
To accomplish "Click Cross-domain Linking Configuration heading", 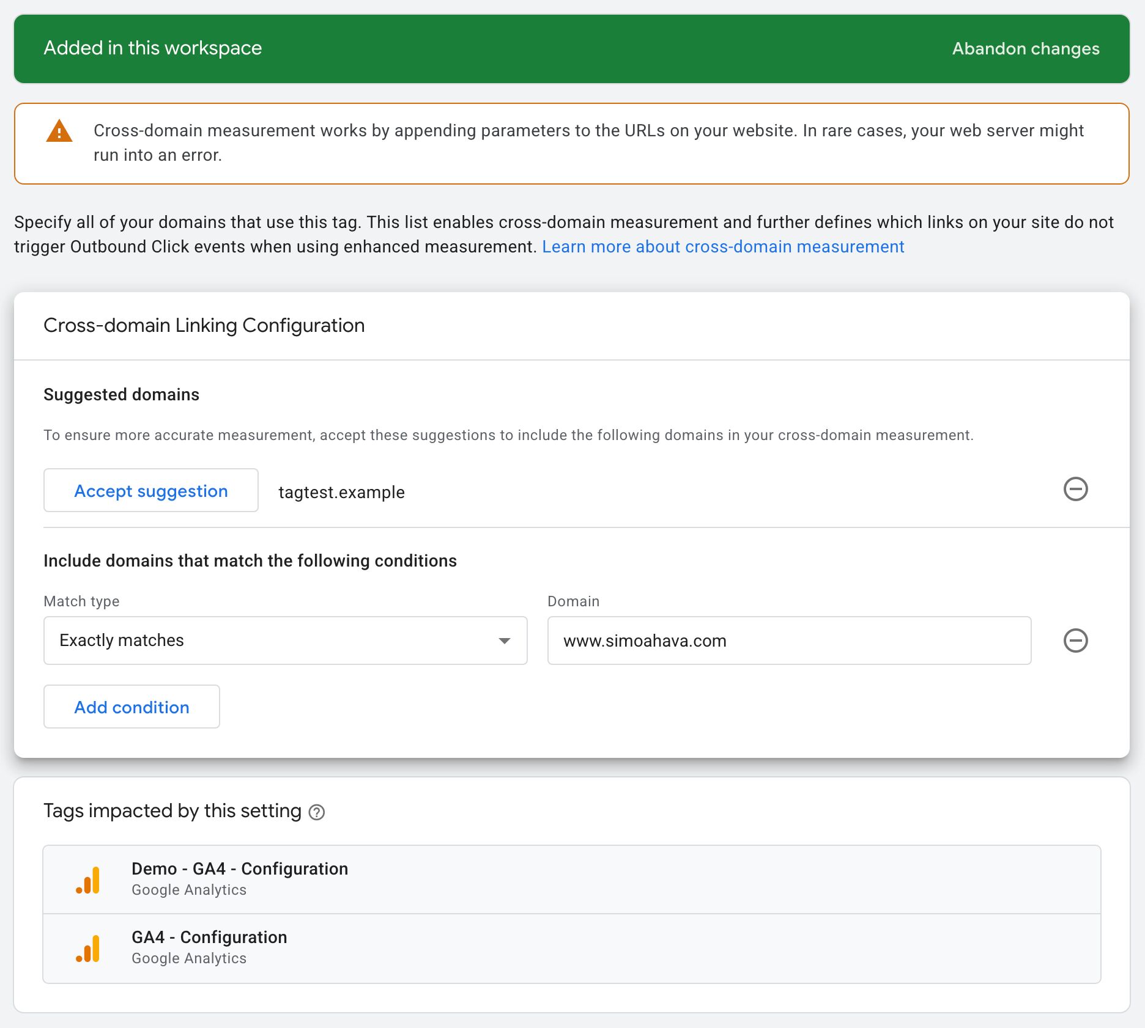I will (x=204, y=326).
